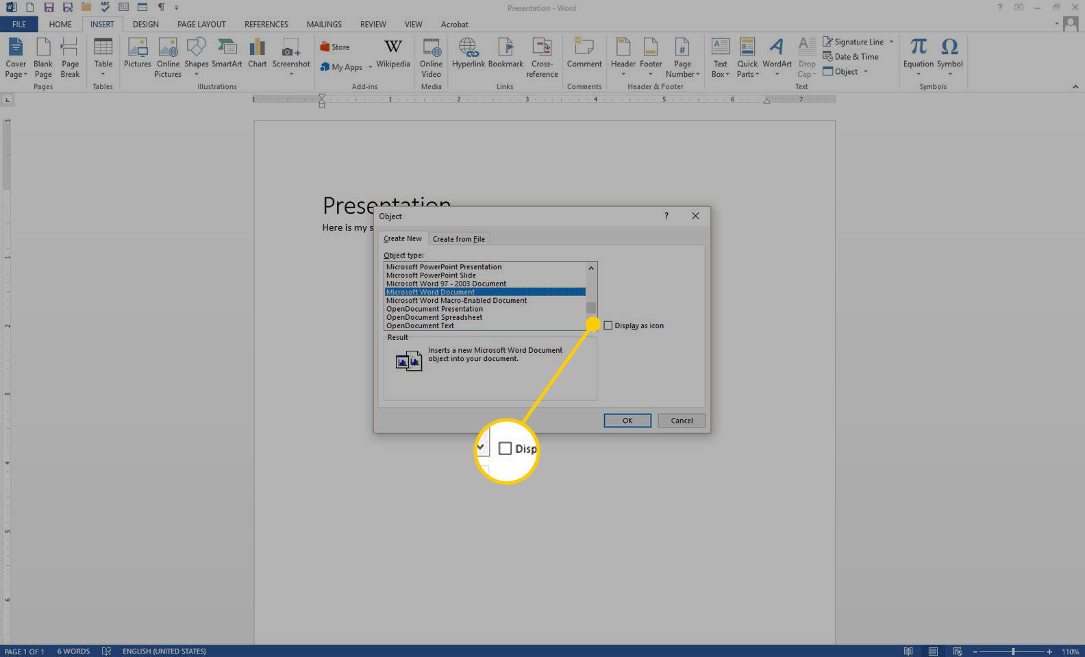Viewport: 1085px width, 657px height.
Task: Switch to the HOME tab
Action: tap(60, 24)
